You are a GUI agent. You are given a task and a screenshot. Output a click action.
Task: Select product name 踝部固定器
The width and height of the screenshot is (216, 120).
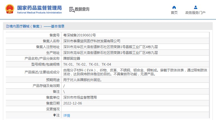72,59
